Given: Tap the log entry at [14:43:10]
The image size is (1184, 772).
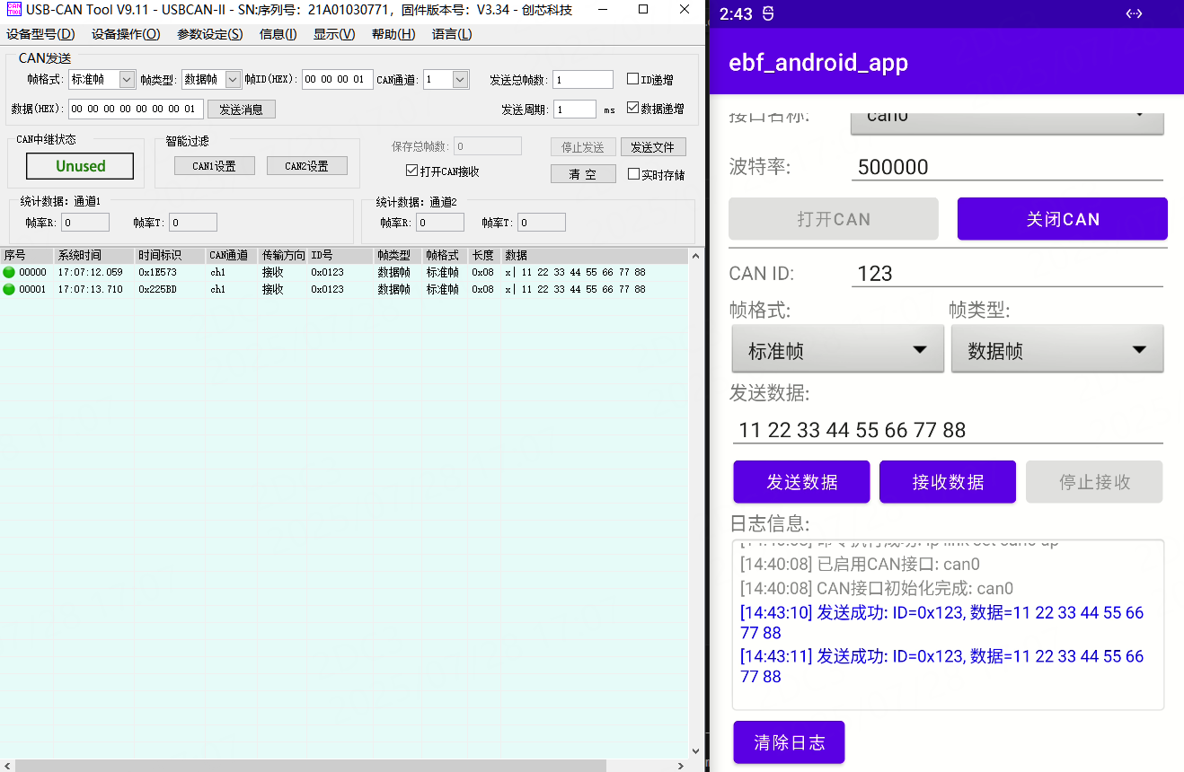Looking at the screenshot, I should (941, 623).
